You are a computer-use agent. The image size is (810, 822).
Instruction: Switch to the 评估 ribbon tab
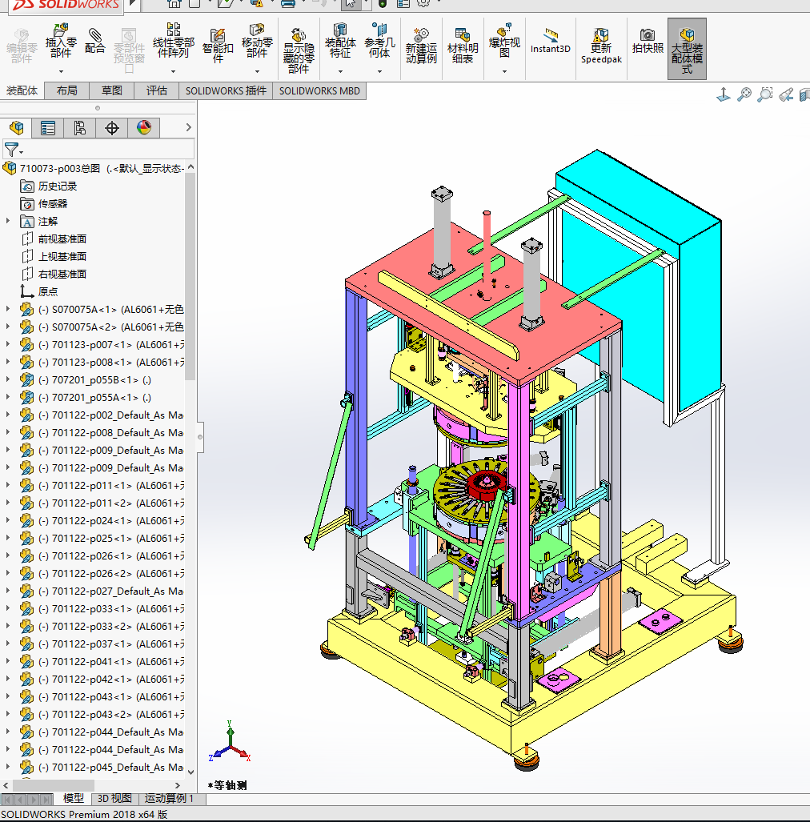[157, 90]
